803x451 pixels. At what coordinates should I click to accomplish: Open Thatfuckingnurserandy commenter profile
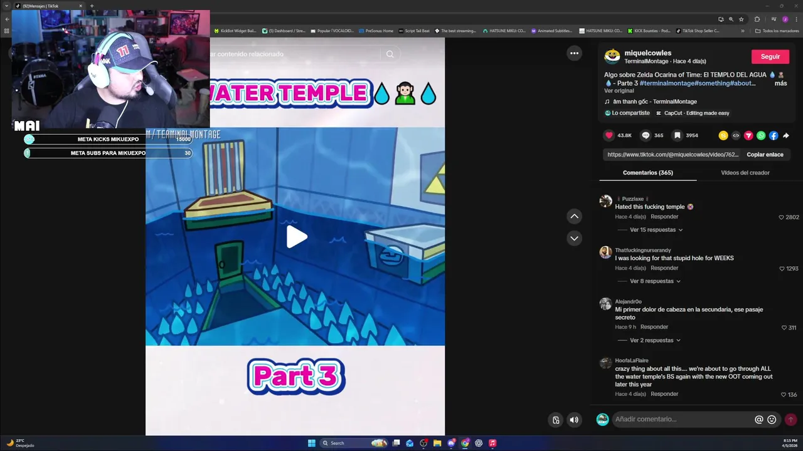[x=642, y=251]
